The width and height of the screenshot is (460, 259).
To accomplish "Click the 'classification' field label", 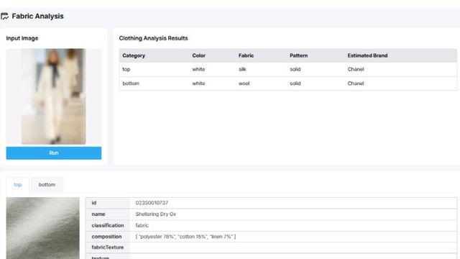I will (108, 225).
